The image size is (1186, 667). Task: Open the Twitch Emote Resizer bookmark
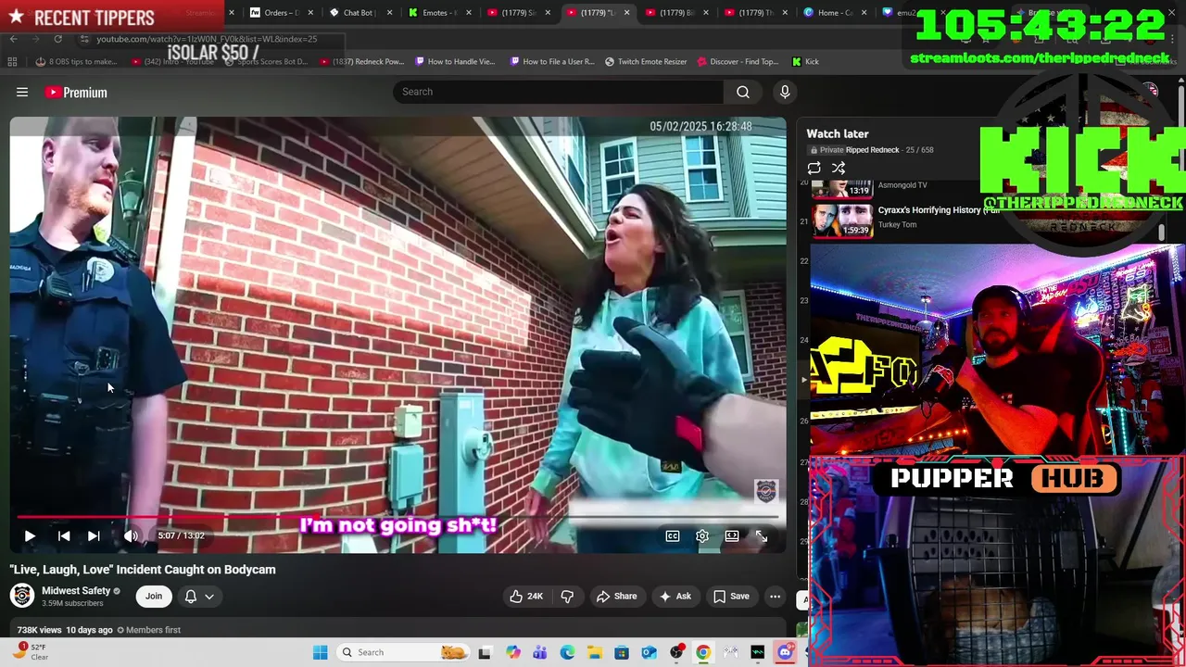[x=646, y=62]
